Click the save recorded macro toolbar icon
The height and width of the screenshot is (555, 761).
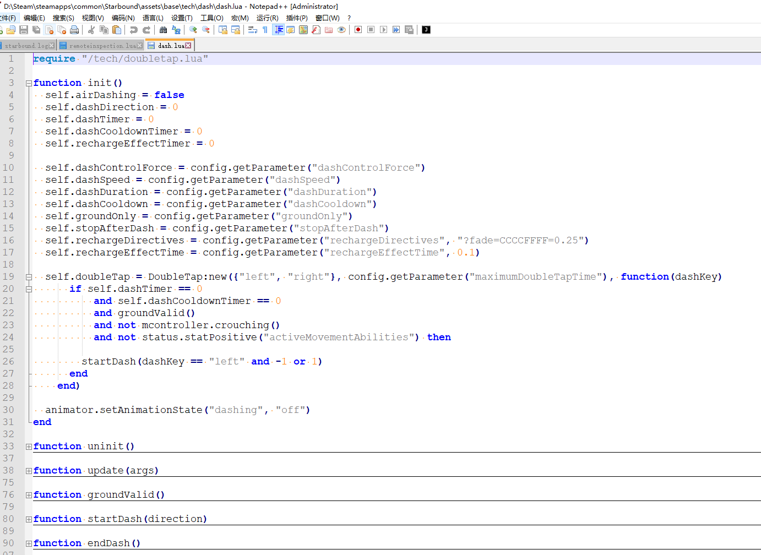click(409, 30)
